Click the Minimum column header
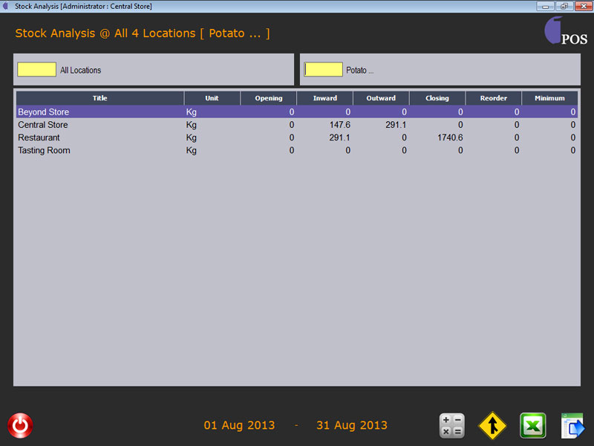 [549, 98]
